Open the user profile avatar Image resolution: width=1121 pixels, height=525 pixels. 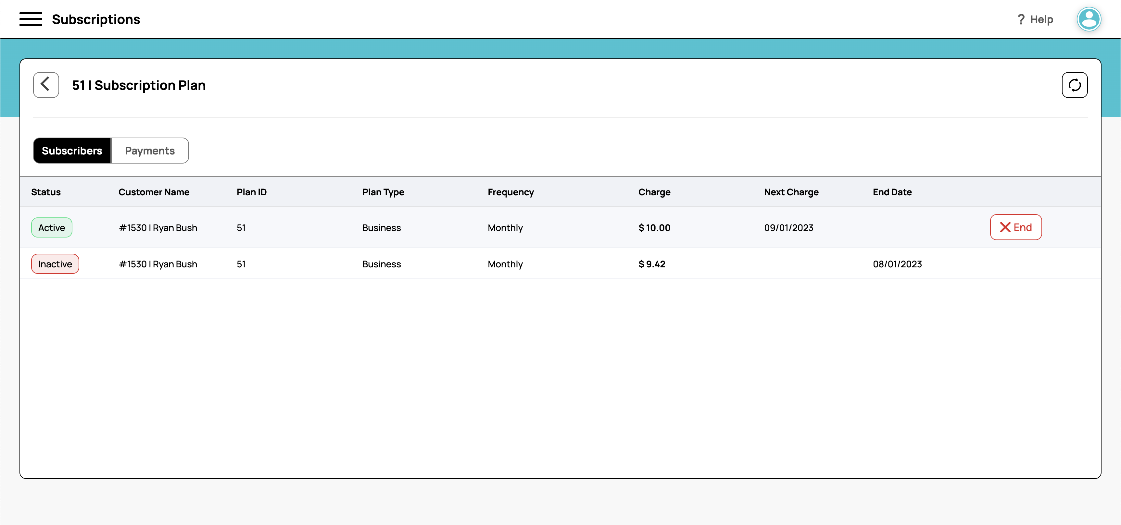[1088, 19]
